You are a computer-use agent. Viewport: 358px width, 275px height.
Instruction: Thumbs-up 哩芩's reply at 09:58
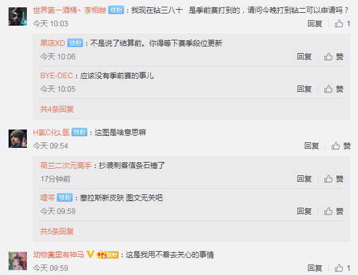click(334, 211)
